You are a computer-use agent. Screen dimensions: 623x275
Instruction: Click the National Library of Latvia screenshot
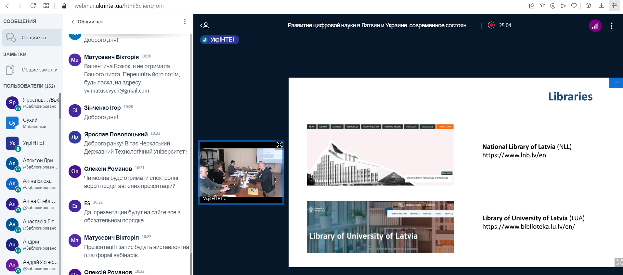(x=380, y=155)
